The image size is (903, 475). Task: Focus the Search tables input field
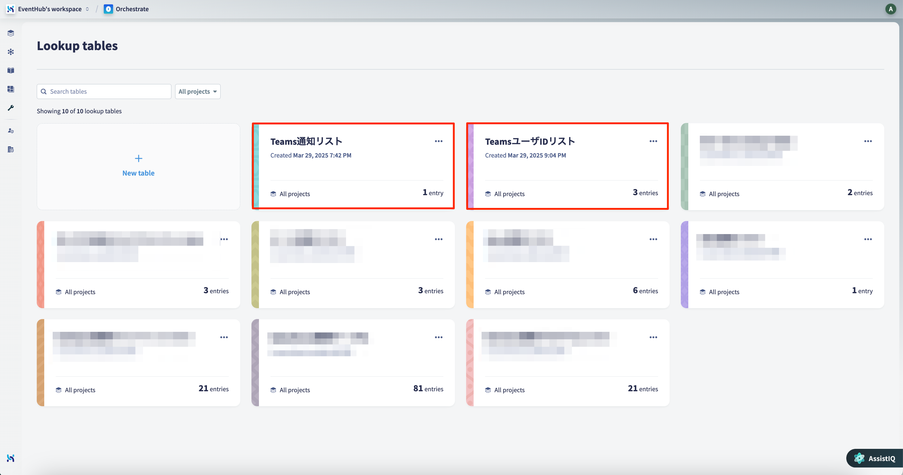(104, 92)
